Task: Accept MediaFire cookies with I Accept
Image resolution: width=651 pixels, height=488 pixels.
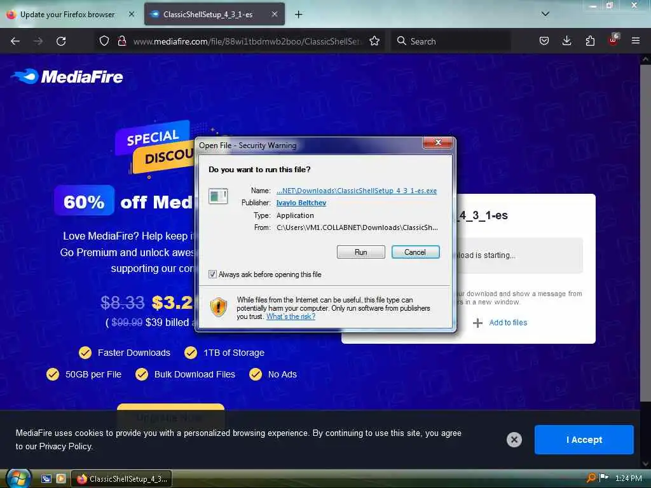Action: [x=584, y=440]
